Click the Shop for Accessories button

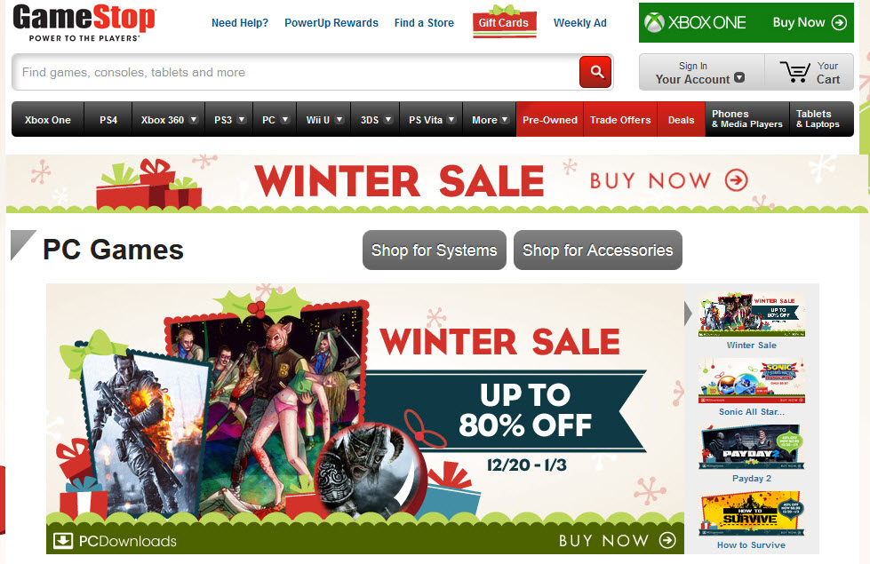(x=597, y=250)
